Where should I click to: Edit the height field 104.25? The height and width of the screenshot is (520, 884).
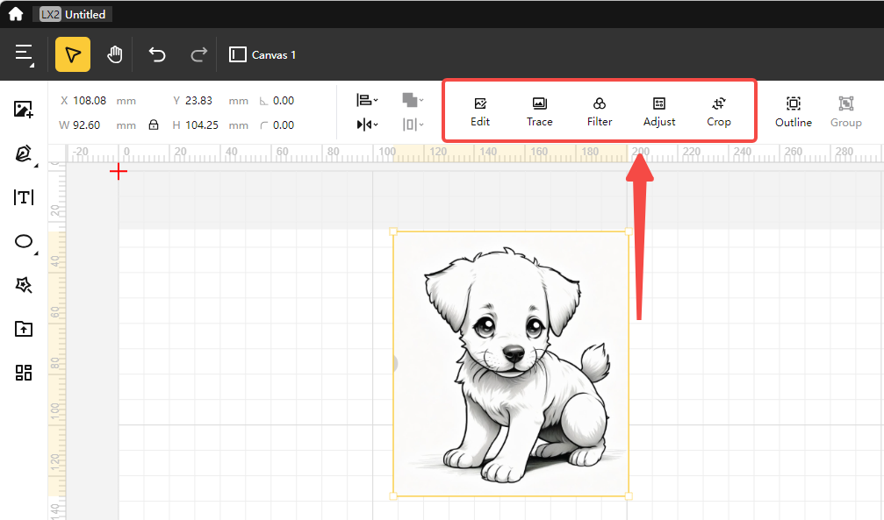(202, 125)
